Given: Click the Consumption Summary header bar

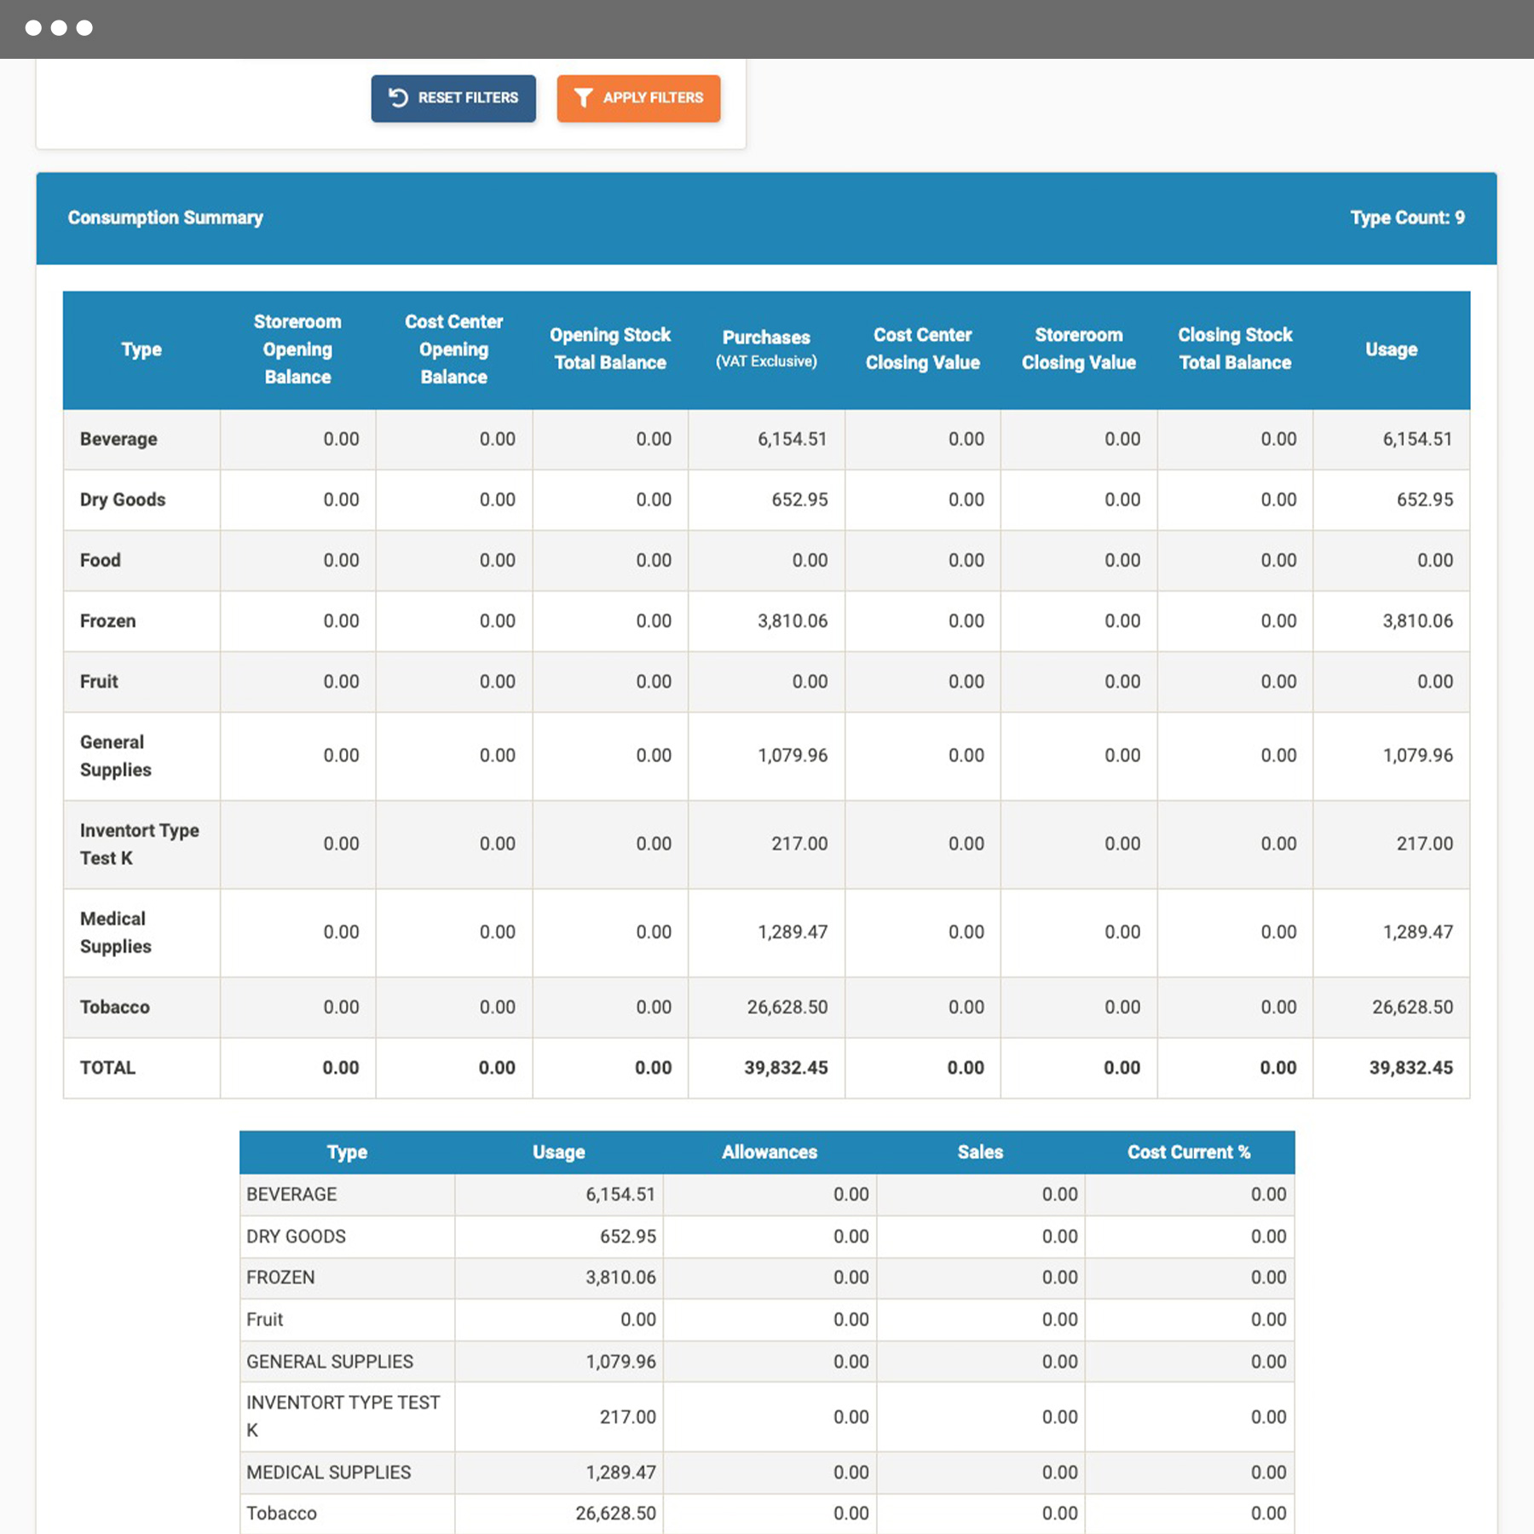Looking at the screenshot, I should click(166, 217).
